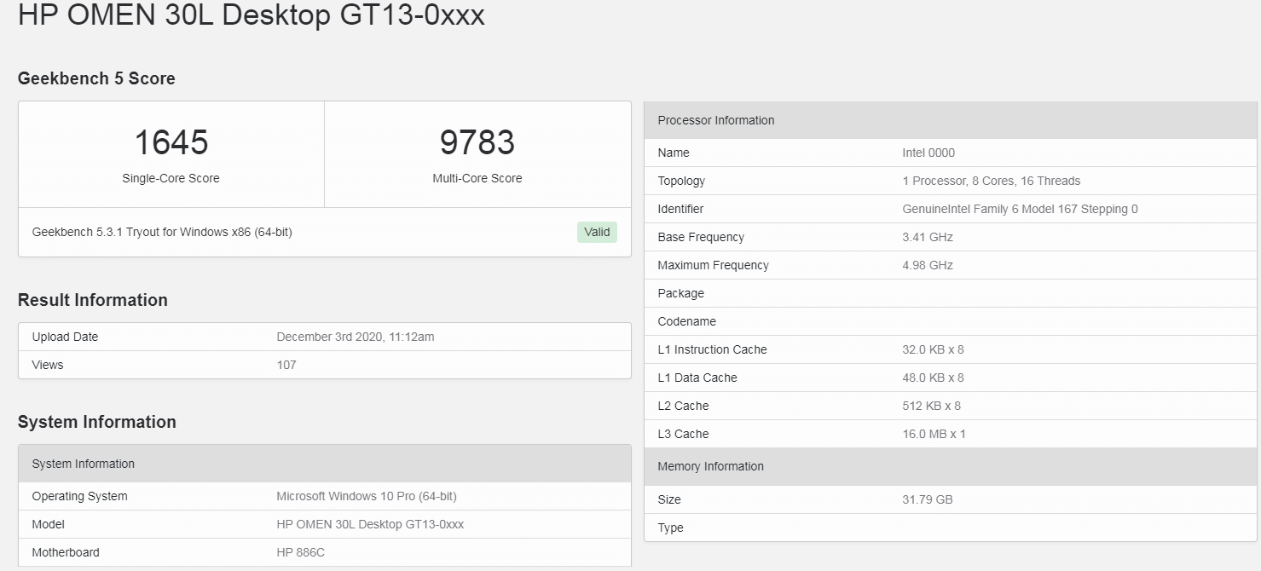Select the 16.0 MB x 1 cache value

click(934, 434)
